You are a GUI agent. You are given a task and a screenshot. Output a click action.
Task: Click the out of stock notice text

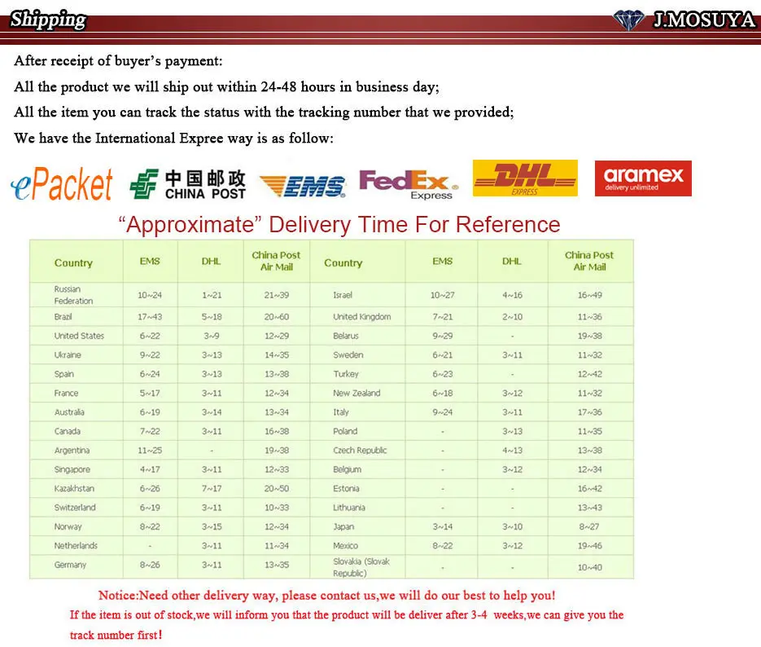(347, 625)
